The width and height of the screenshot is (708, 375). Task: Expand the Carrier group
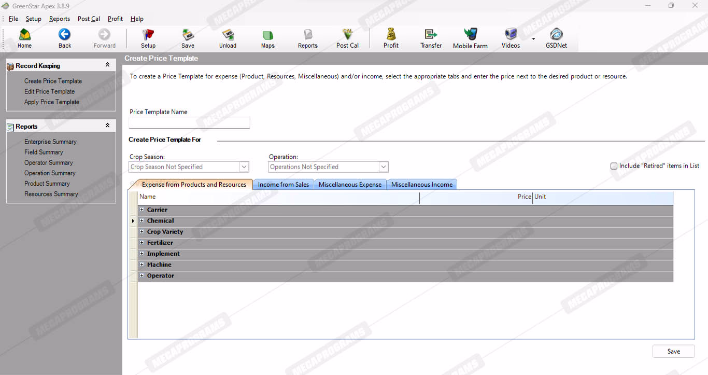(x=141, y=210)
